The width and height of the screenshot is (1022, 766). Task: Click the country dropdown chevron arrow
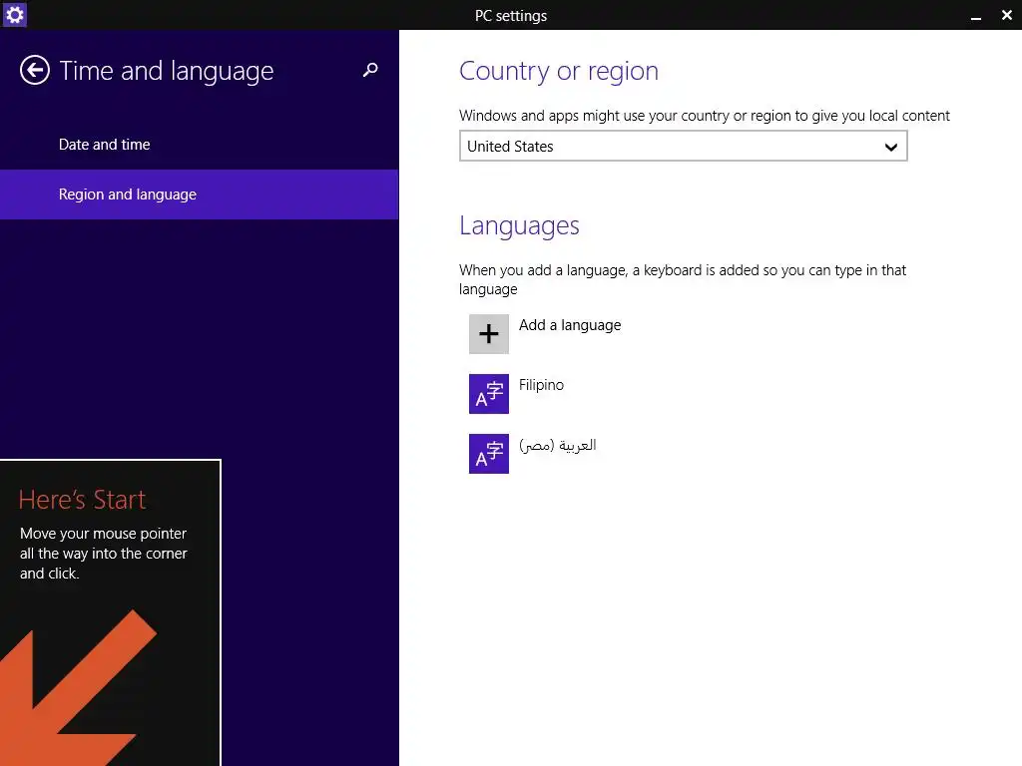[891, 147]
